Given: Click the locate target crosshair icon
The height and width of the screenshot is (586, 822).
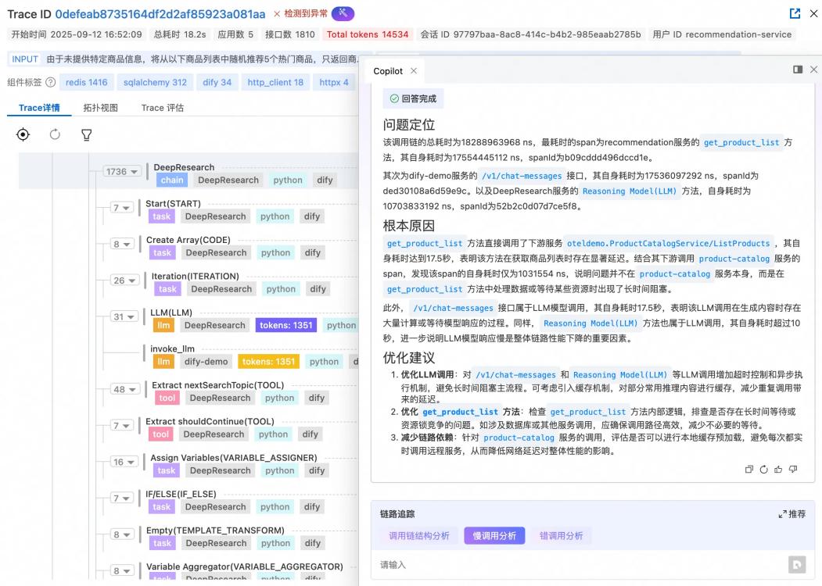Looking at the screenshot, I should pyautogui.click(x=23, y=134).
